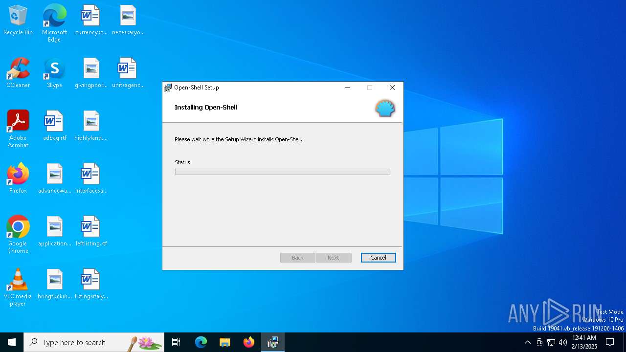
Task: Select the advancewa... image file icon
Action: coord(54,179)
